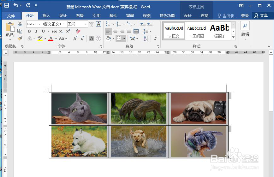Increase font size with grow icon
Screen dimensions: 274x177
click(x=75, y=38)
